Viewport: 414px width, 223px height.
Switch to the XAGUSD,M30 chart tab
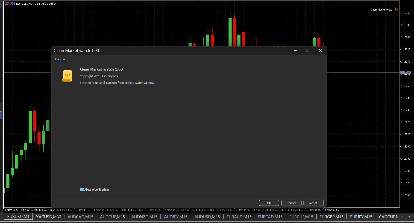point(48,217)
